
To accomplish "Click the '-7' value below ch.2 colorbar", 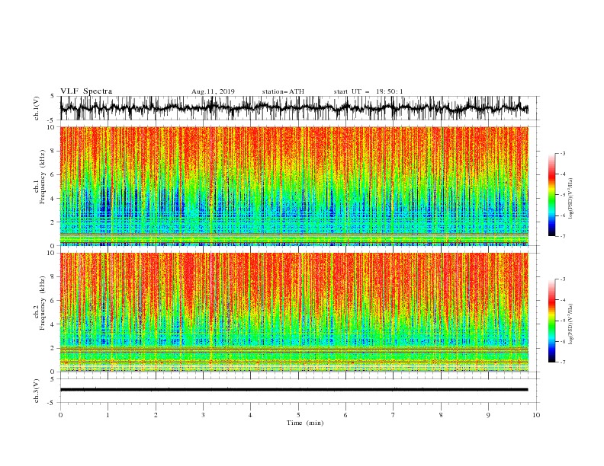I will (562, 362).
